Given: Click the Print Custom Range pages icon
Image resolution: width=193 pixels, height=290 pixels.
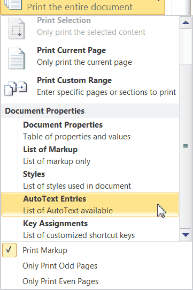Looking at the screenshot, I should (x=16, y=88).
